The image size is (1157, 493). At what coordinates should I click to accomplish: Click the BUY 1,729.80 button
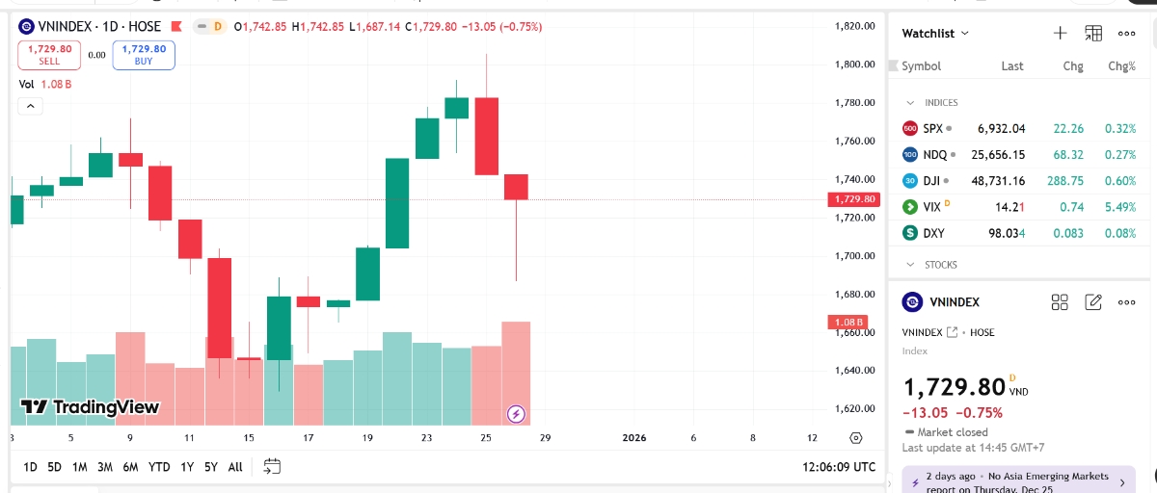click(144, 55)
